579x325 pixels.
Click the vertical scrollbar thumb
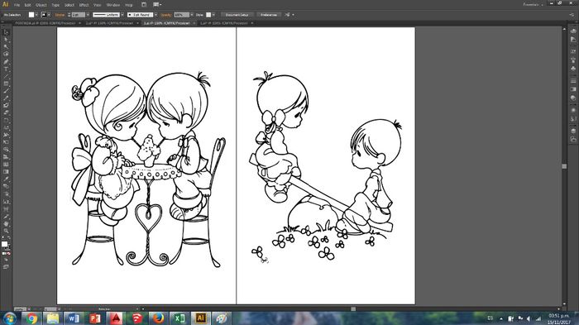coord(564,166)
